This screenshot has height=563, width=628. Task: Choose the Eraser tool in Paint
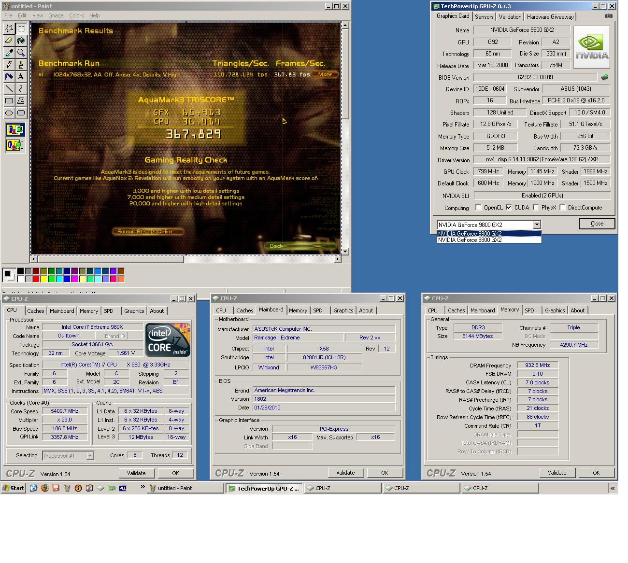tap(9, 41)
